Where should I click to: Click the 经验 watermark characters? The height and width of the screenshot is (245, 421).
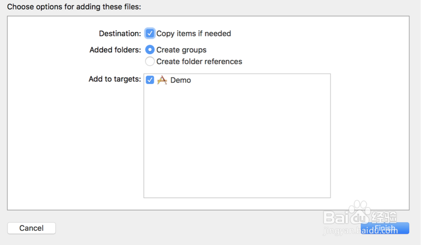click(384, 218)
